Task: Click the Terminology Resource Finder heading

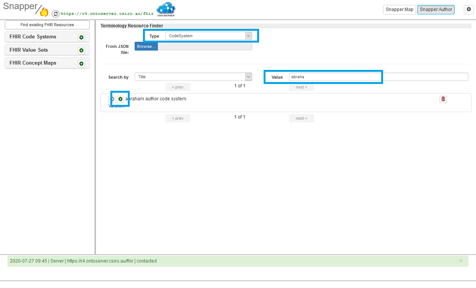Action: tap(132, 26)
